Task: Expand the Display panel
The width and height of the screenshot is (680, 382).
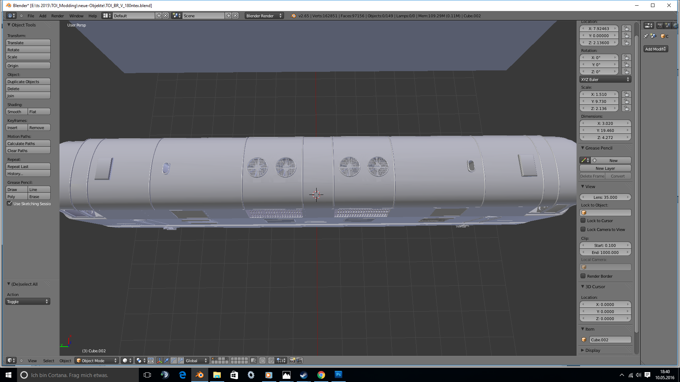Action: 593,350
